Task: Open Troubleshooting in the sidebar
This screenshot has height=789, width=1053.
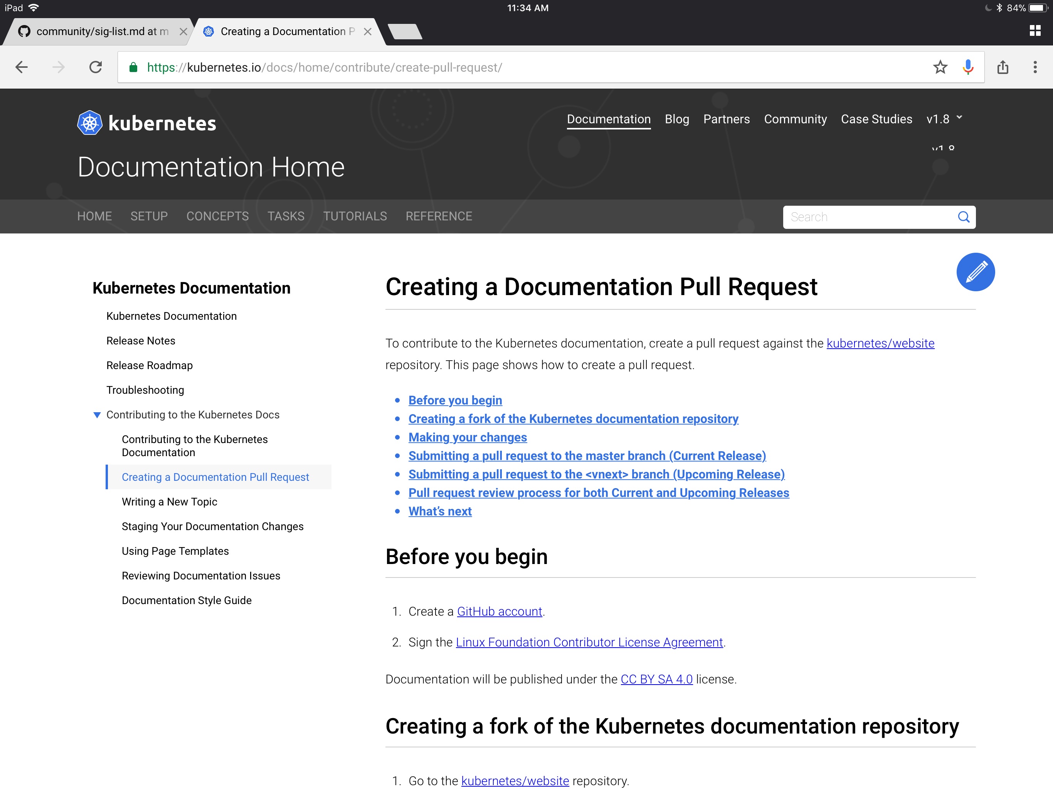Action: [145, 390]
